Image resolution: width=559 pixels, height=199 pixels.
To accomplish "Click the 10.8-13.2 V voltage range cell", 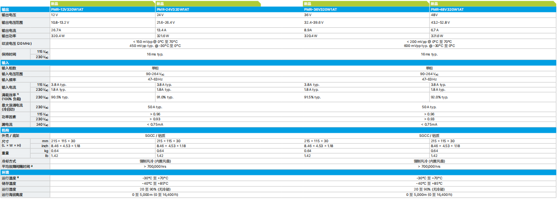I will click(60, 22).
